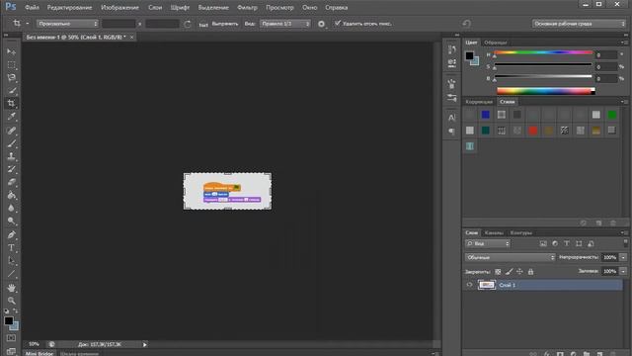The height and width of the screenshot is (356, 632).
Task: Switch to the Образцы swatches tab
Action: 496,43
